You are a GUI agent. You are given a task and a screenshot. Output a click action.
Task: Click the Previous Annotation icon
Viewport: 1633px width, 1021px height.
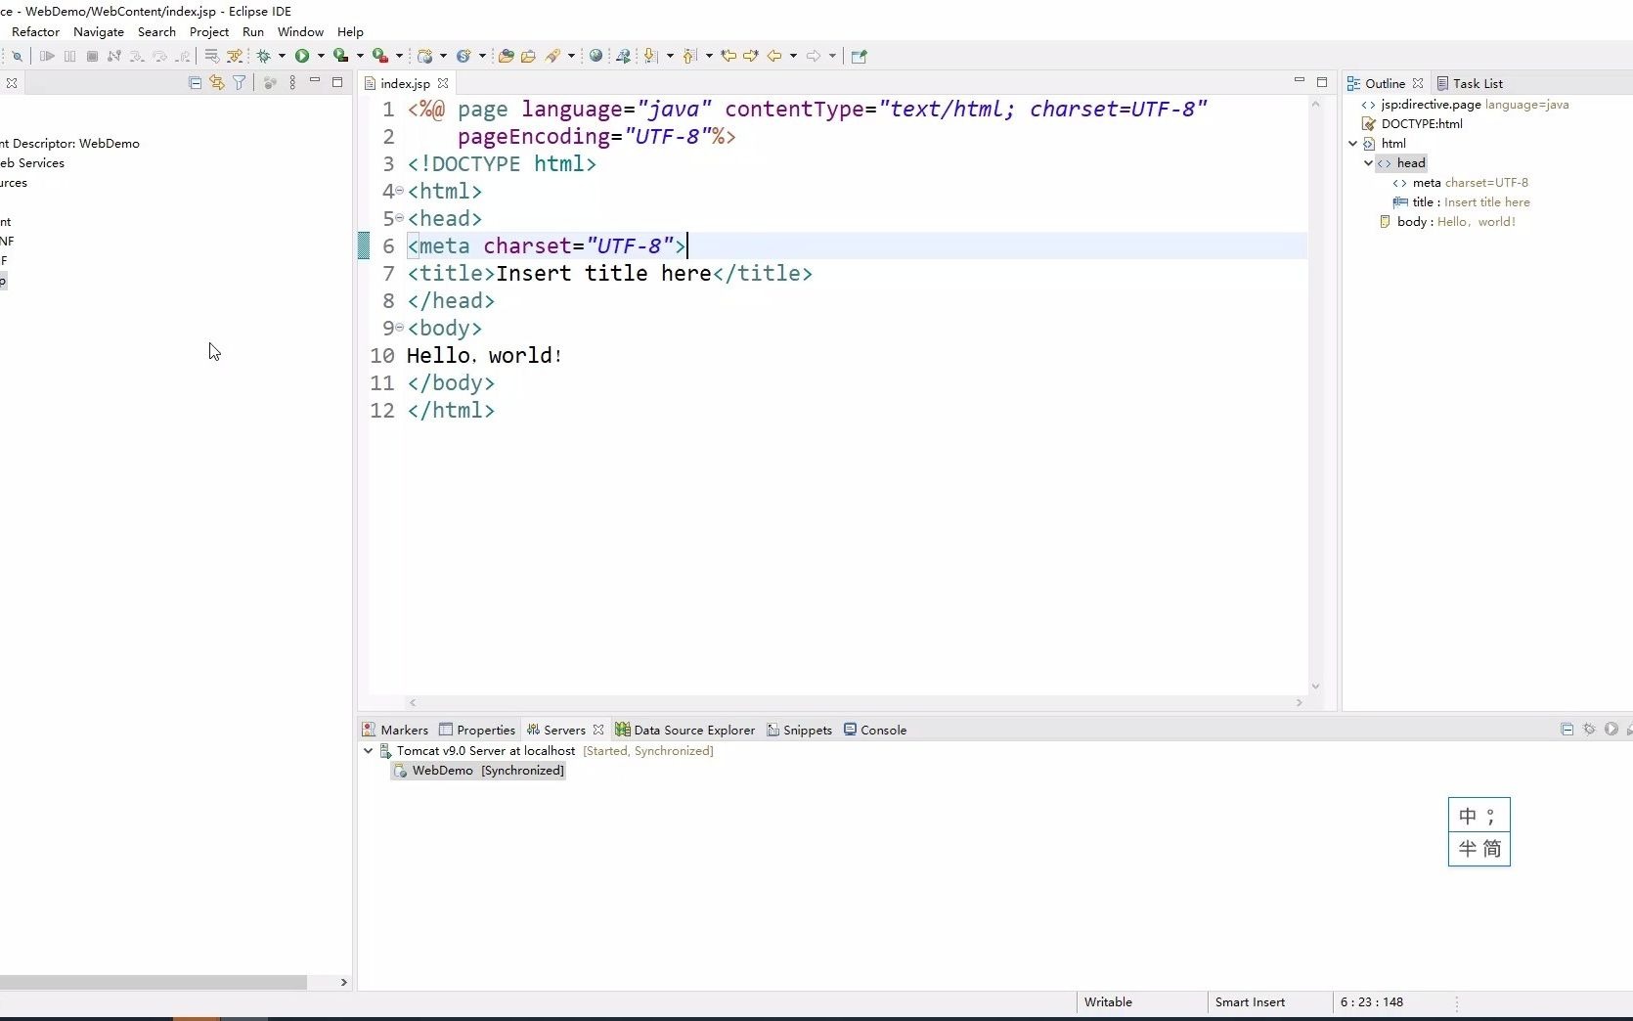coord(690,56)
